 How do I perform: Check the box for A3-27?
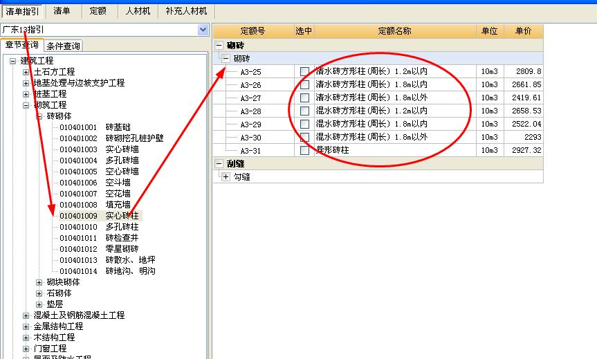[304, 98]
